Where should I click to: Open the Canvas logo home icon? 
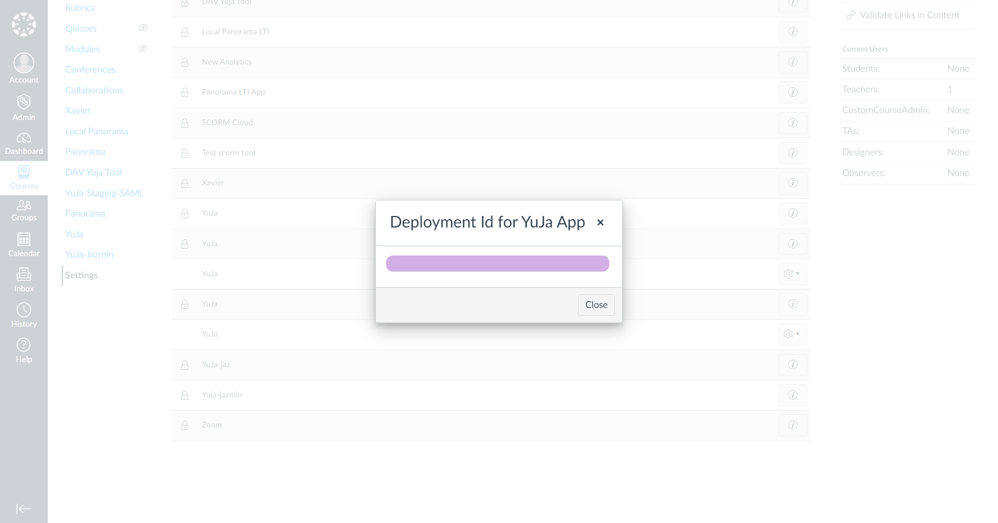(24, 24)
